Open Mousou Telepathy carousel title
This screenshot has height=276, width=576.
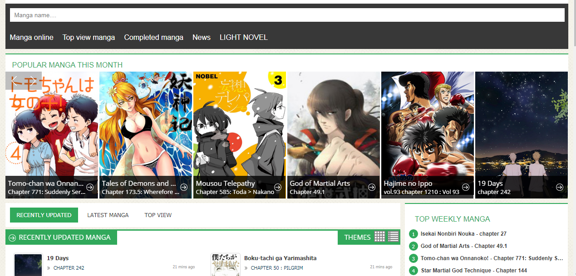pyautogui.click(x=226, y=184)
